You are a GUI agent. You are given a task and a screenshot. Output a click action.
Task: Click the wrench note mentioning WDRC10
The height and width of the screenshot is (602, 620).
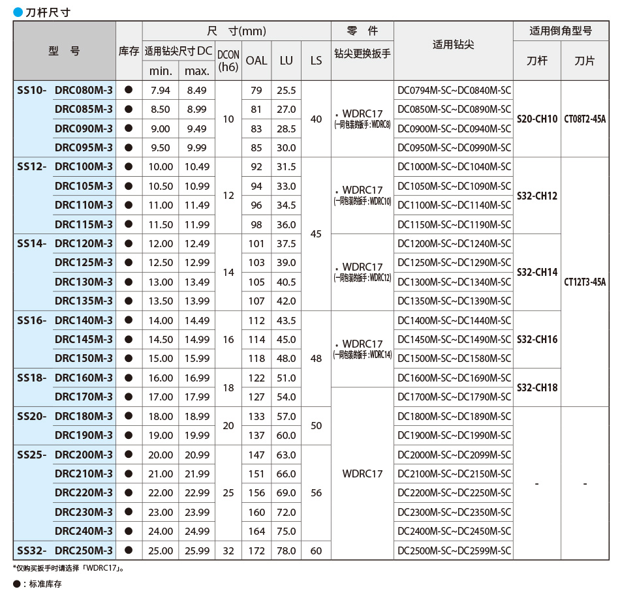click(362, 201)
